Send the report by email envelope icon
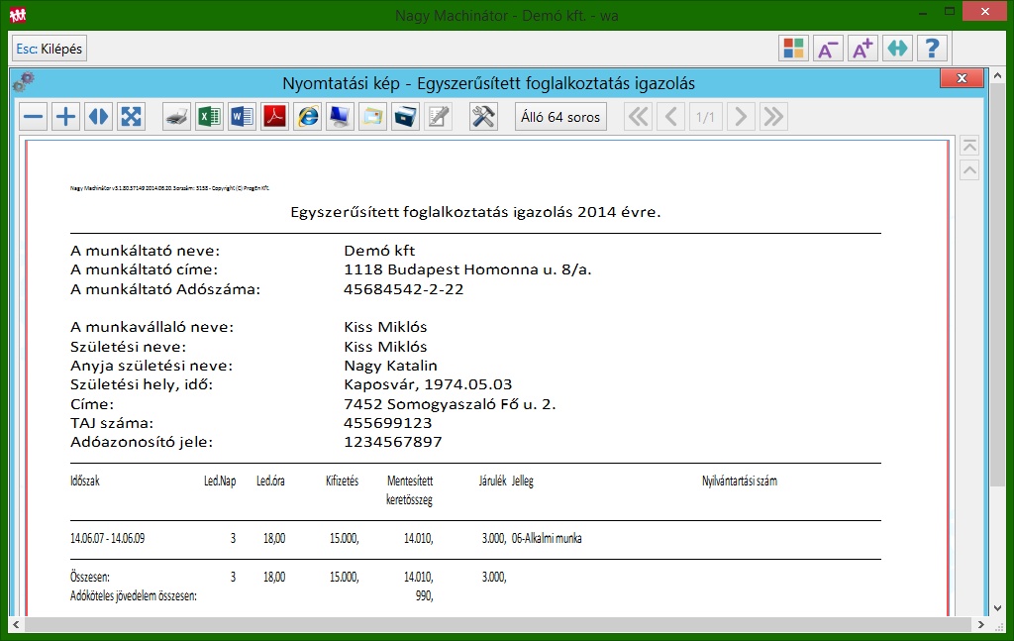This screenshot has height=641, width=1014. (373, 117)
